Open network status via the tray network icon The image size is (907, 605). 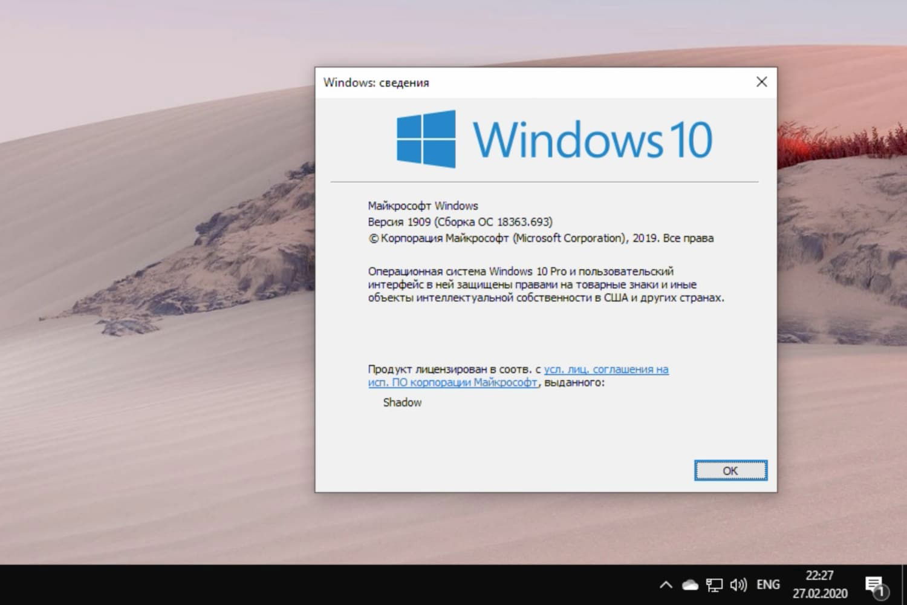(714, 584)
